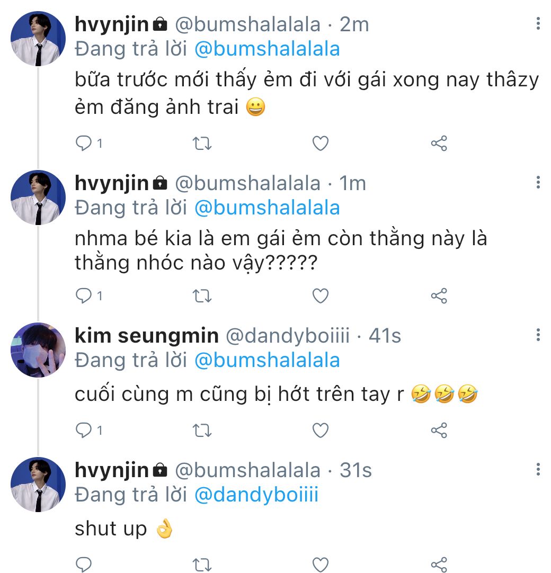Reply to the 'shut up' tweet
Viewport: 551px width, 573px height.
[84, 563]
